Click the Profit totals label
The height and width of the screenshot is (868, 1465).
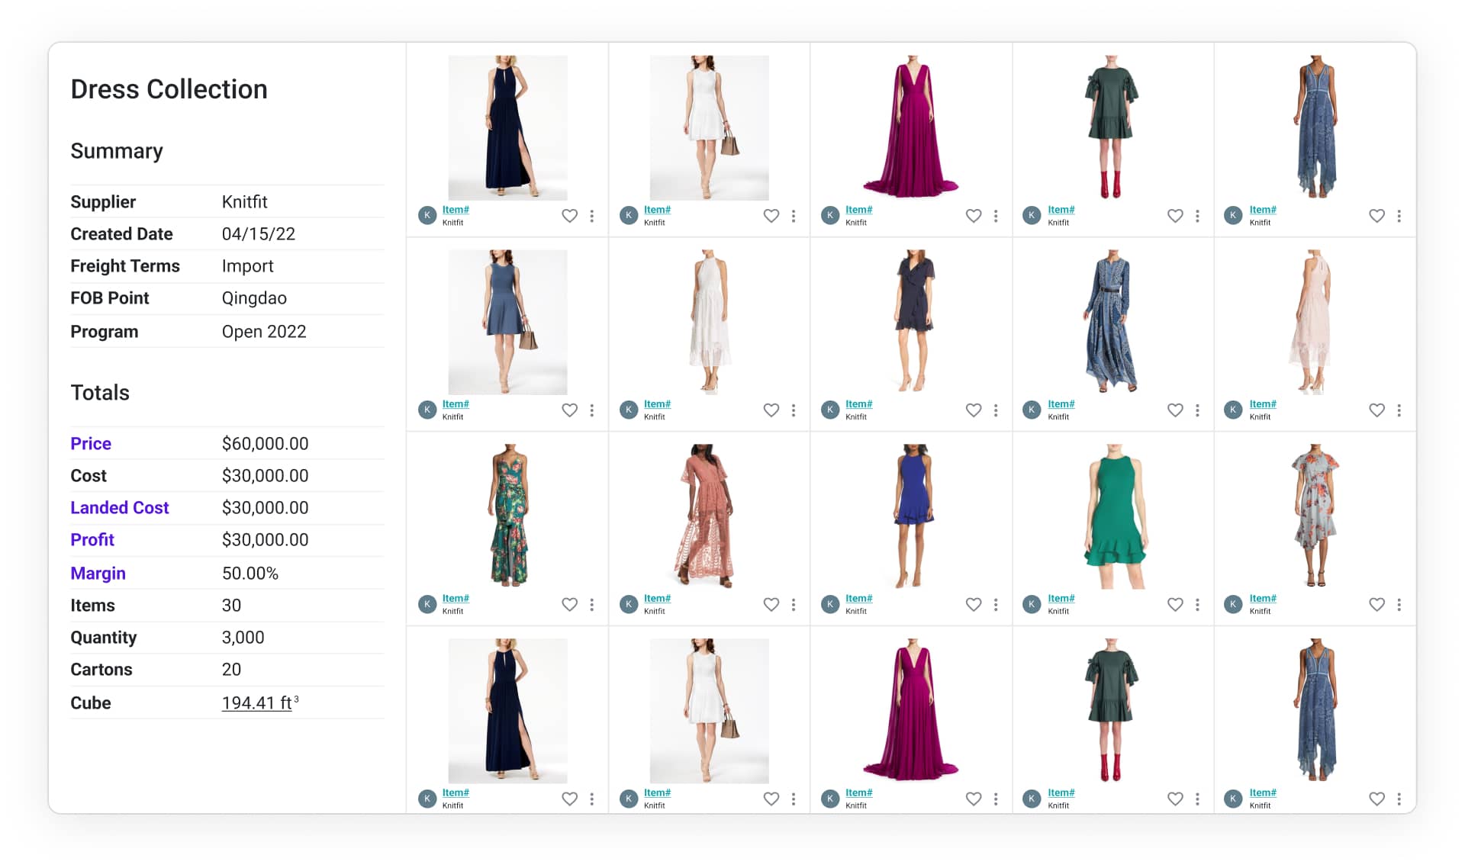point(92,540)
